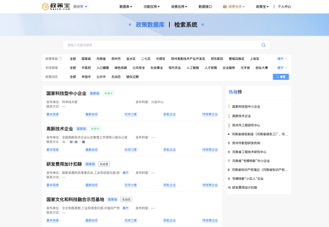
Task: Open 河南省"专精特新"中小企业 in 热搜榜
Action: 251,161
